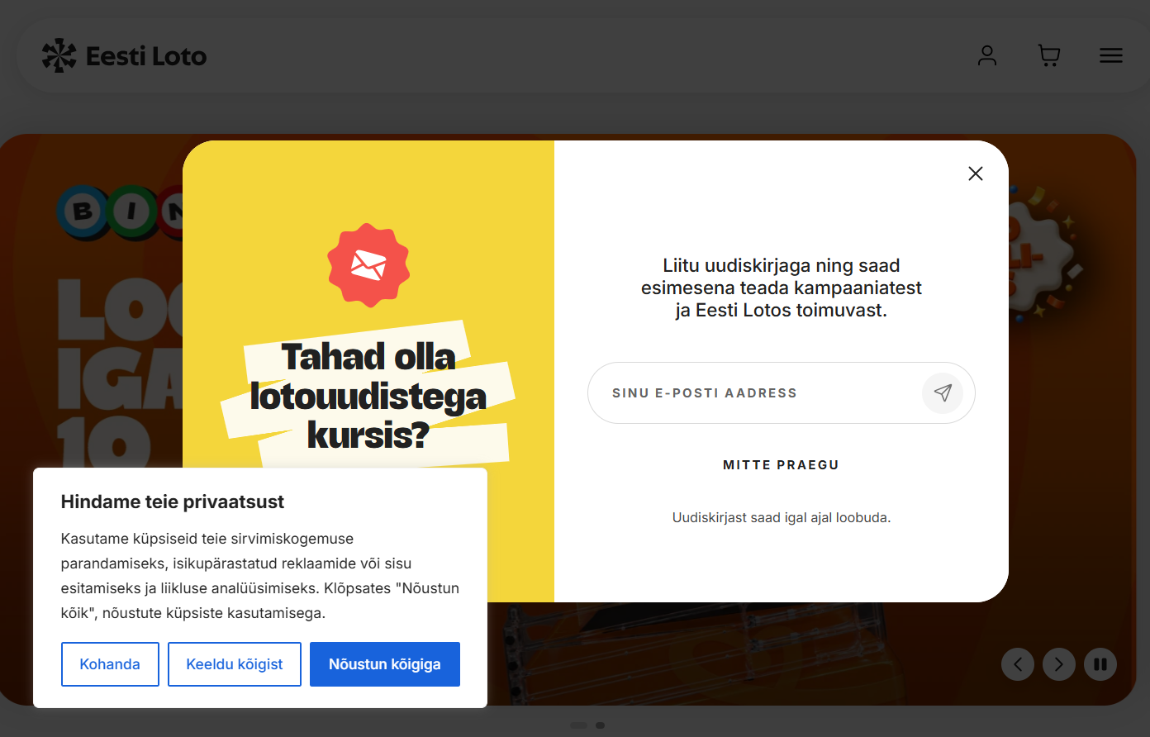Click the Hindame teie privaatsust heading
1150x737 pixels.
173,502
